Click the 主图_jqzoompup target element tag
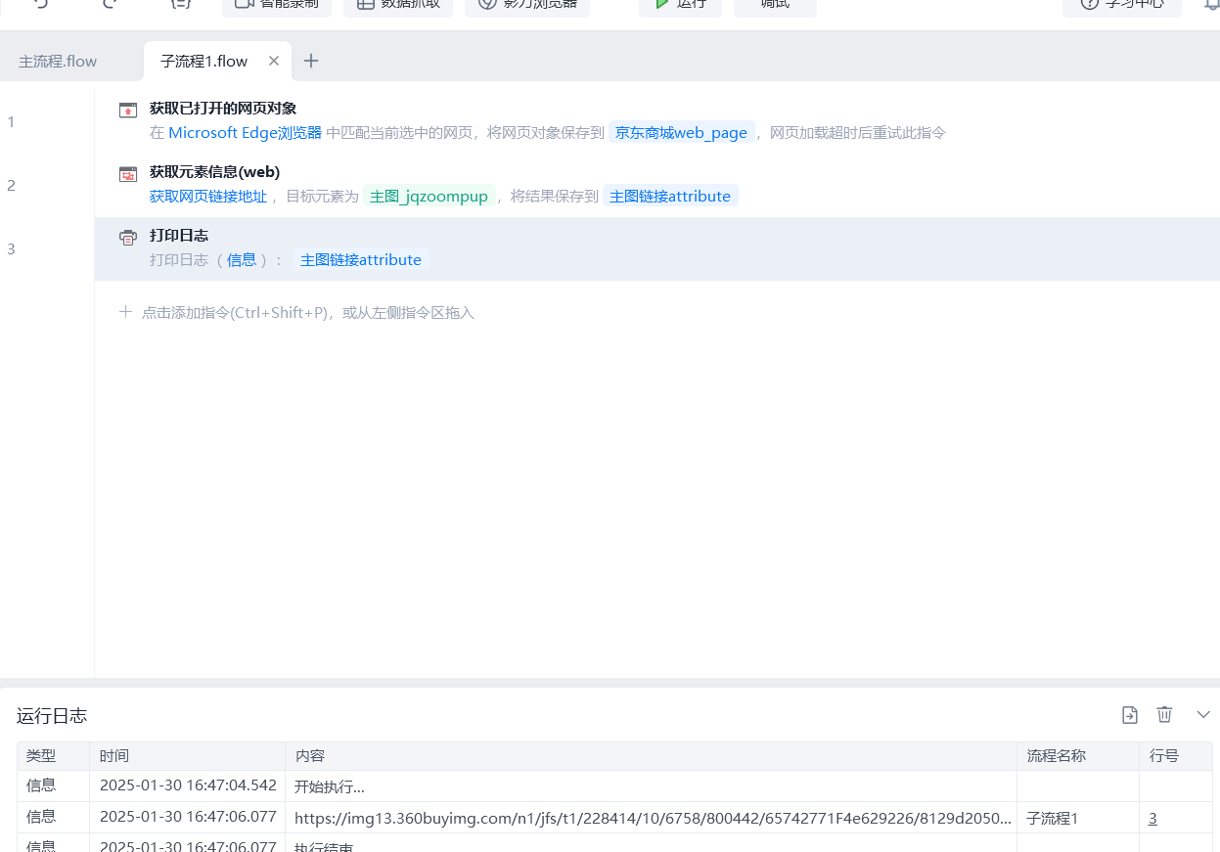The image size is (1220, 852). (x=429, y=197)
